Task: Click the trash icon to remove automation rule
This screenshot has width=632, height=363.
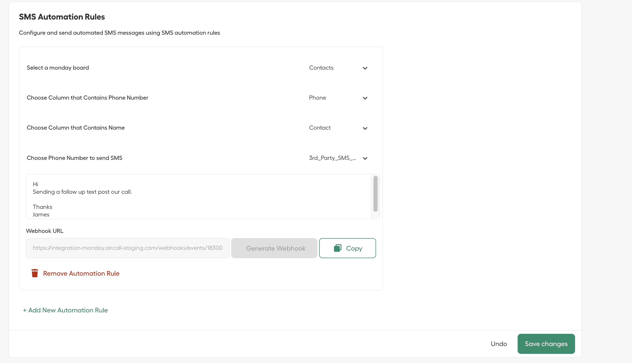Action: [x=35, y=273]
